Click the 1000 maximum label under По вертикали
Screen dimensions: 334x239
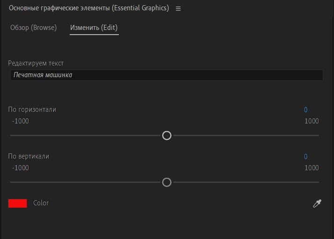pos(312,168)
